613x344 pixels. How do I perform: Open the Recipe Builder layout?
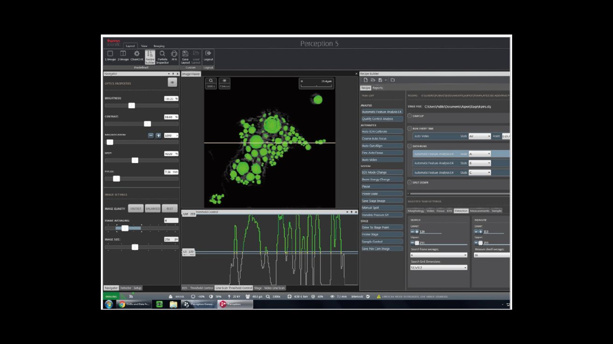150,57
